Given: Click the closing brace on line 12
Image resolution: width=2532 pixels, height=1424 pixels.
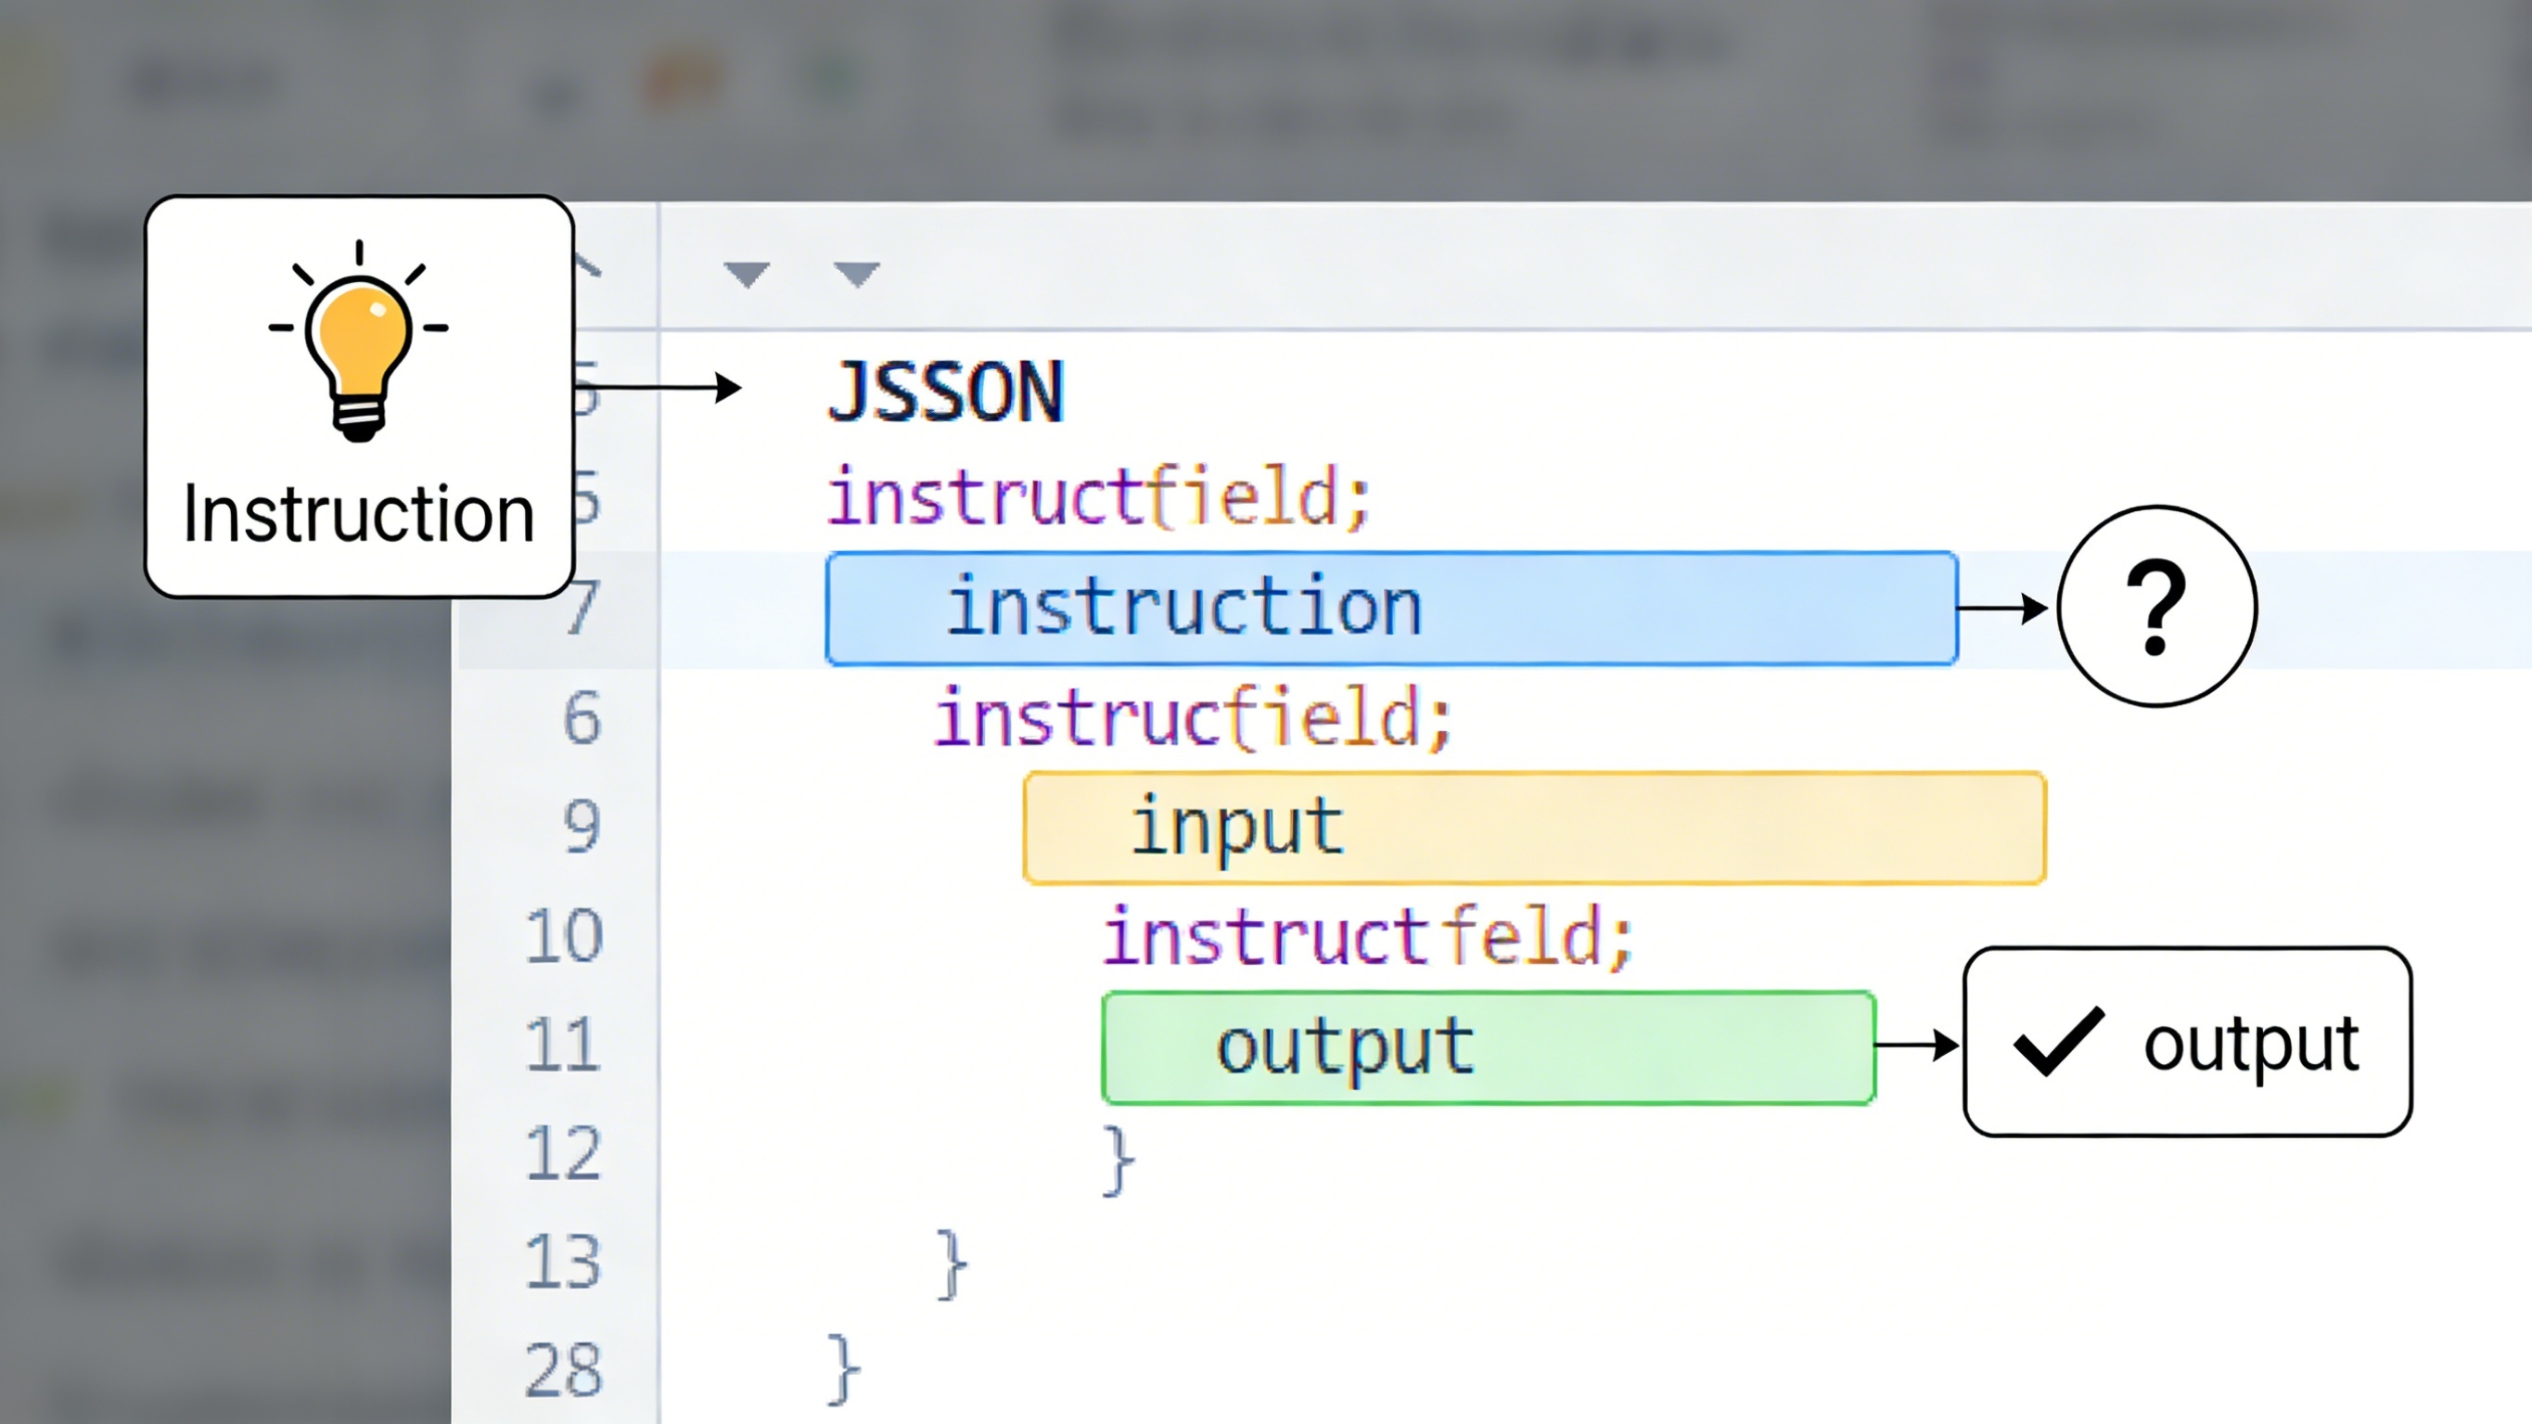Looking at the screenshot, I should point(1119,1159).
